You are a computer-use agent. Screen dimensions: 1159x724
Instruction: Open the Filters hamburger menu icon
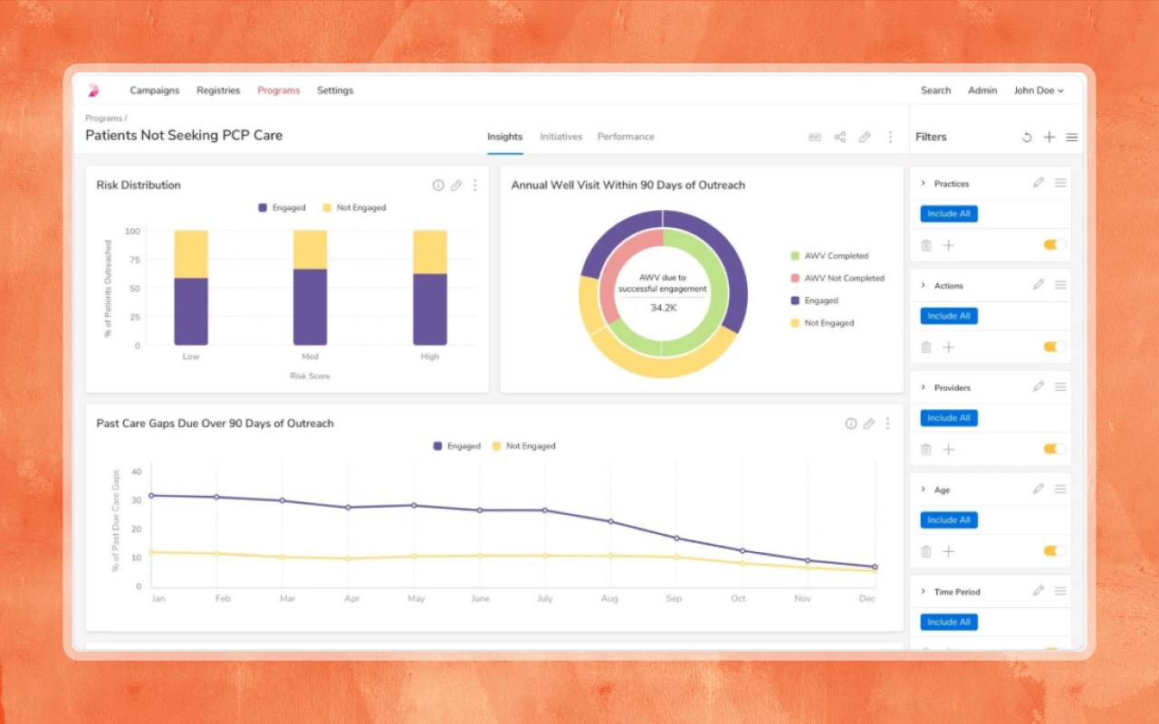click(x=1071, y=138)
